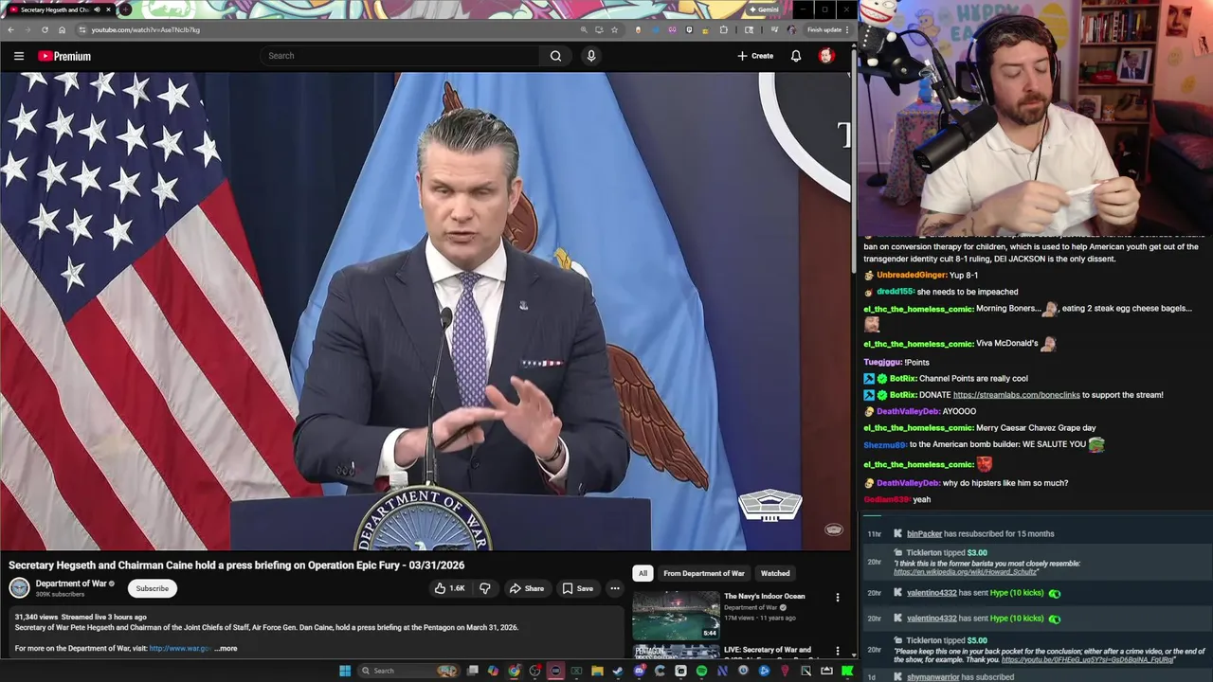Viewport: 1213px width, 682px height.
Task: Open the Finish update Chrome menu
Action: click(826, 29)
